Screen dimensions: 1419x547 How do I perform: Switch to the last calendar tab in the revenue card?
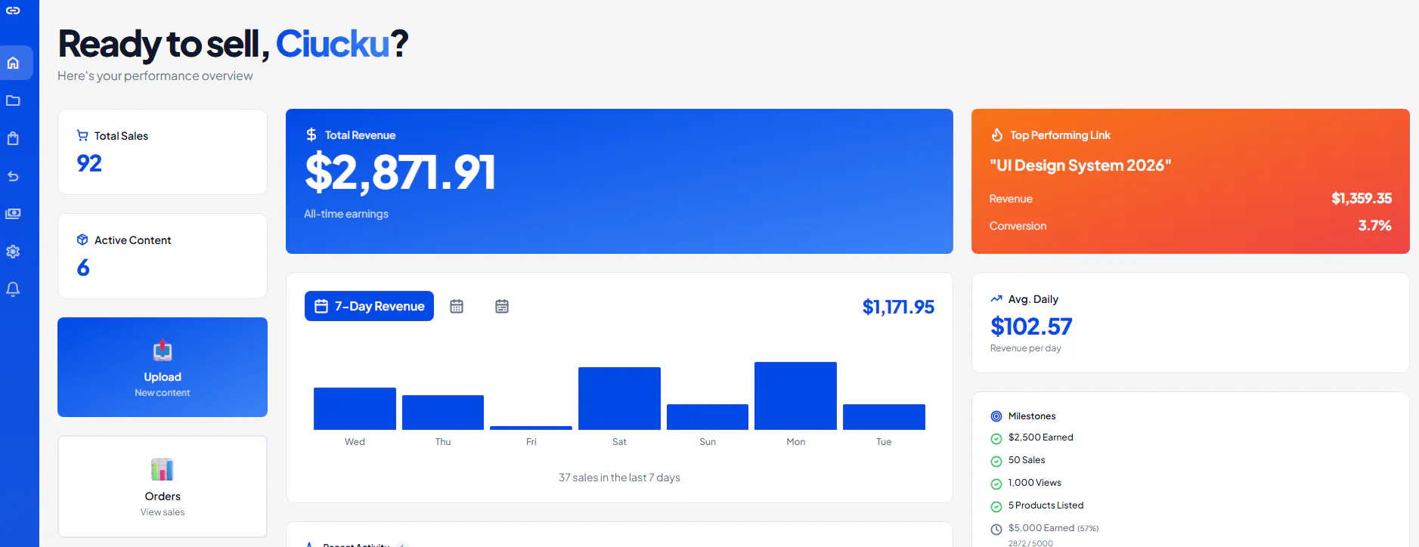point(502,306)
